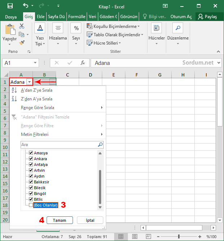Click the Save icon in title bar
The width and height of the screenshot is (224, 241).
click(x=10, y=6)
